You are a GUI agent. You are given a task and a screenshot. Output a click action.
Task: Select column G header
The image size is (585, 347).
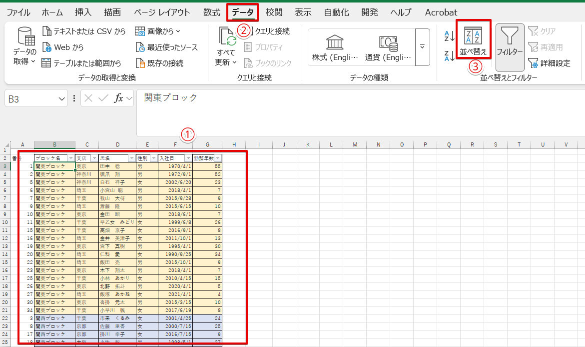pyautogui.click(x=207, y=144)
